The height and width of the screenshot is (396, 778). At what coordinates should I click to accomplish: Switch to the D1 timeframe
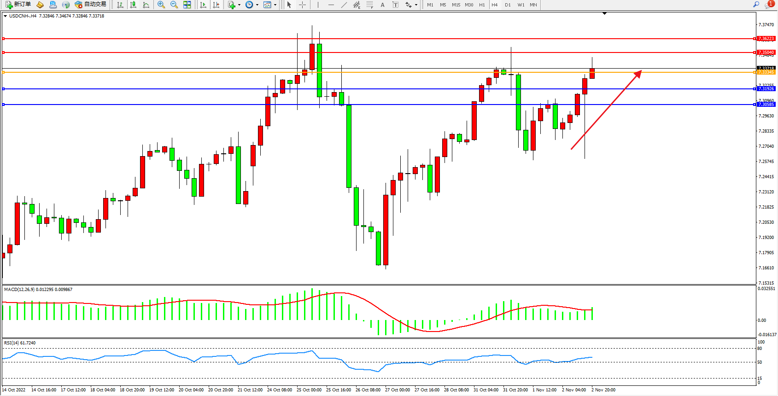(x=508, y=5)
